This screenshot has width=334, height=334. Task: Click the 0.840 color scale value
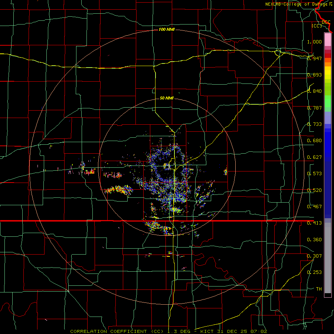click(x=314, y=91)
